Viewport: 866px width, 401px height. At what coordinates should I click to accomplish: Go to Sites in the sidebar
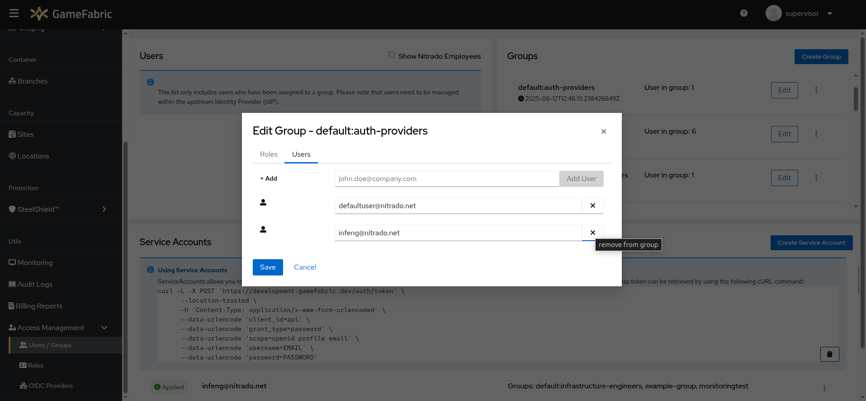[21, 135]
